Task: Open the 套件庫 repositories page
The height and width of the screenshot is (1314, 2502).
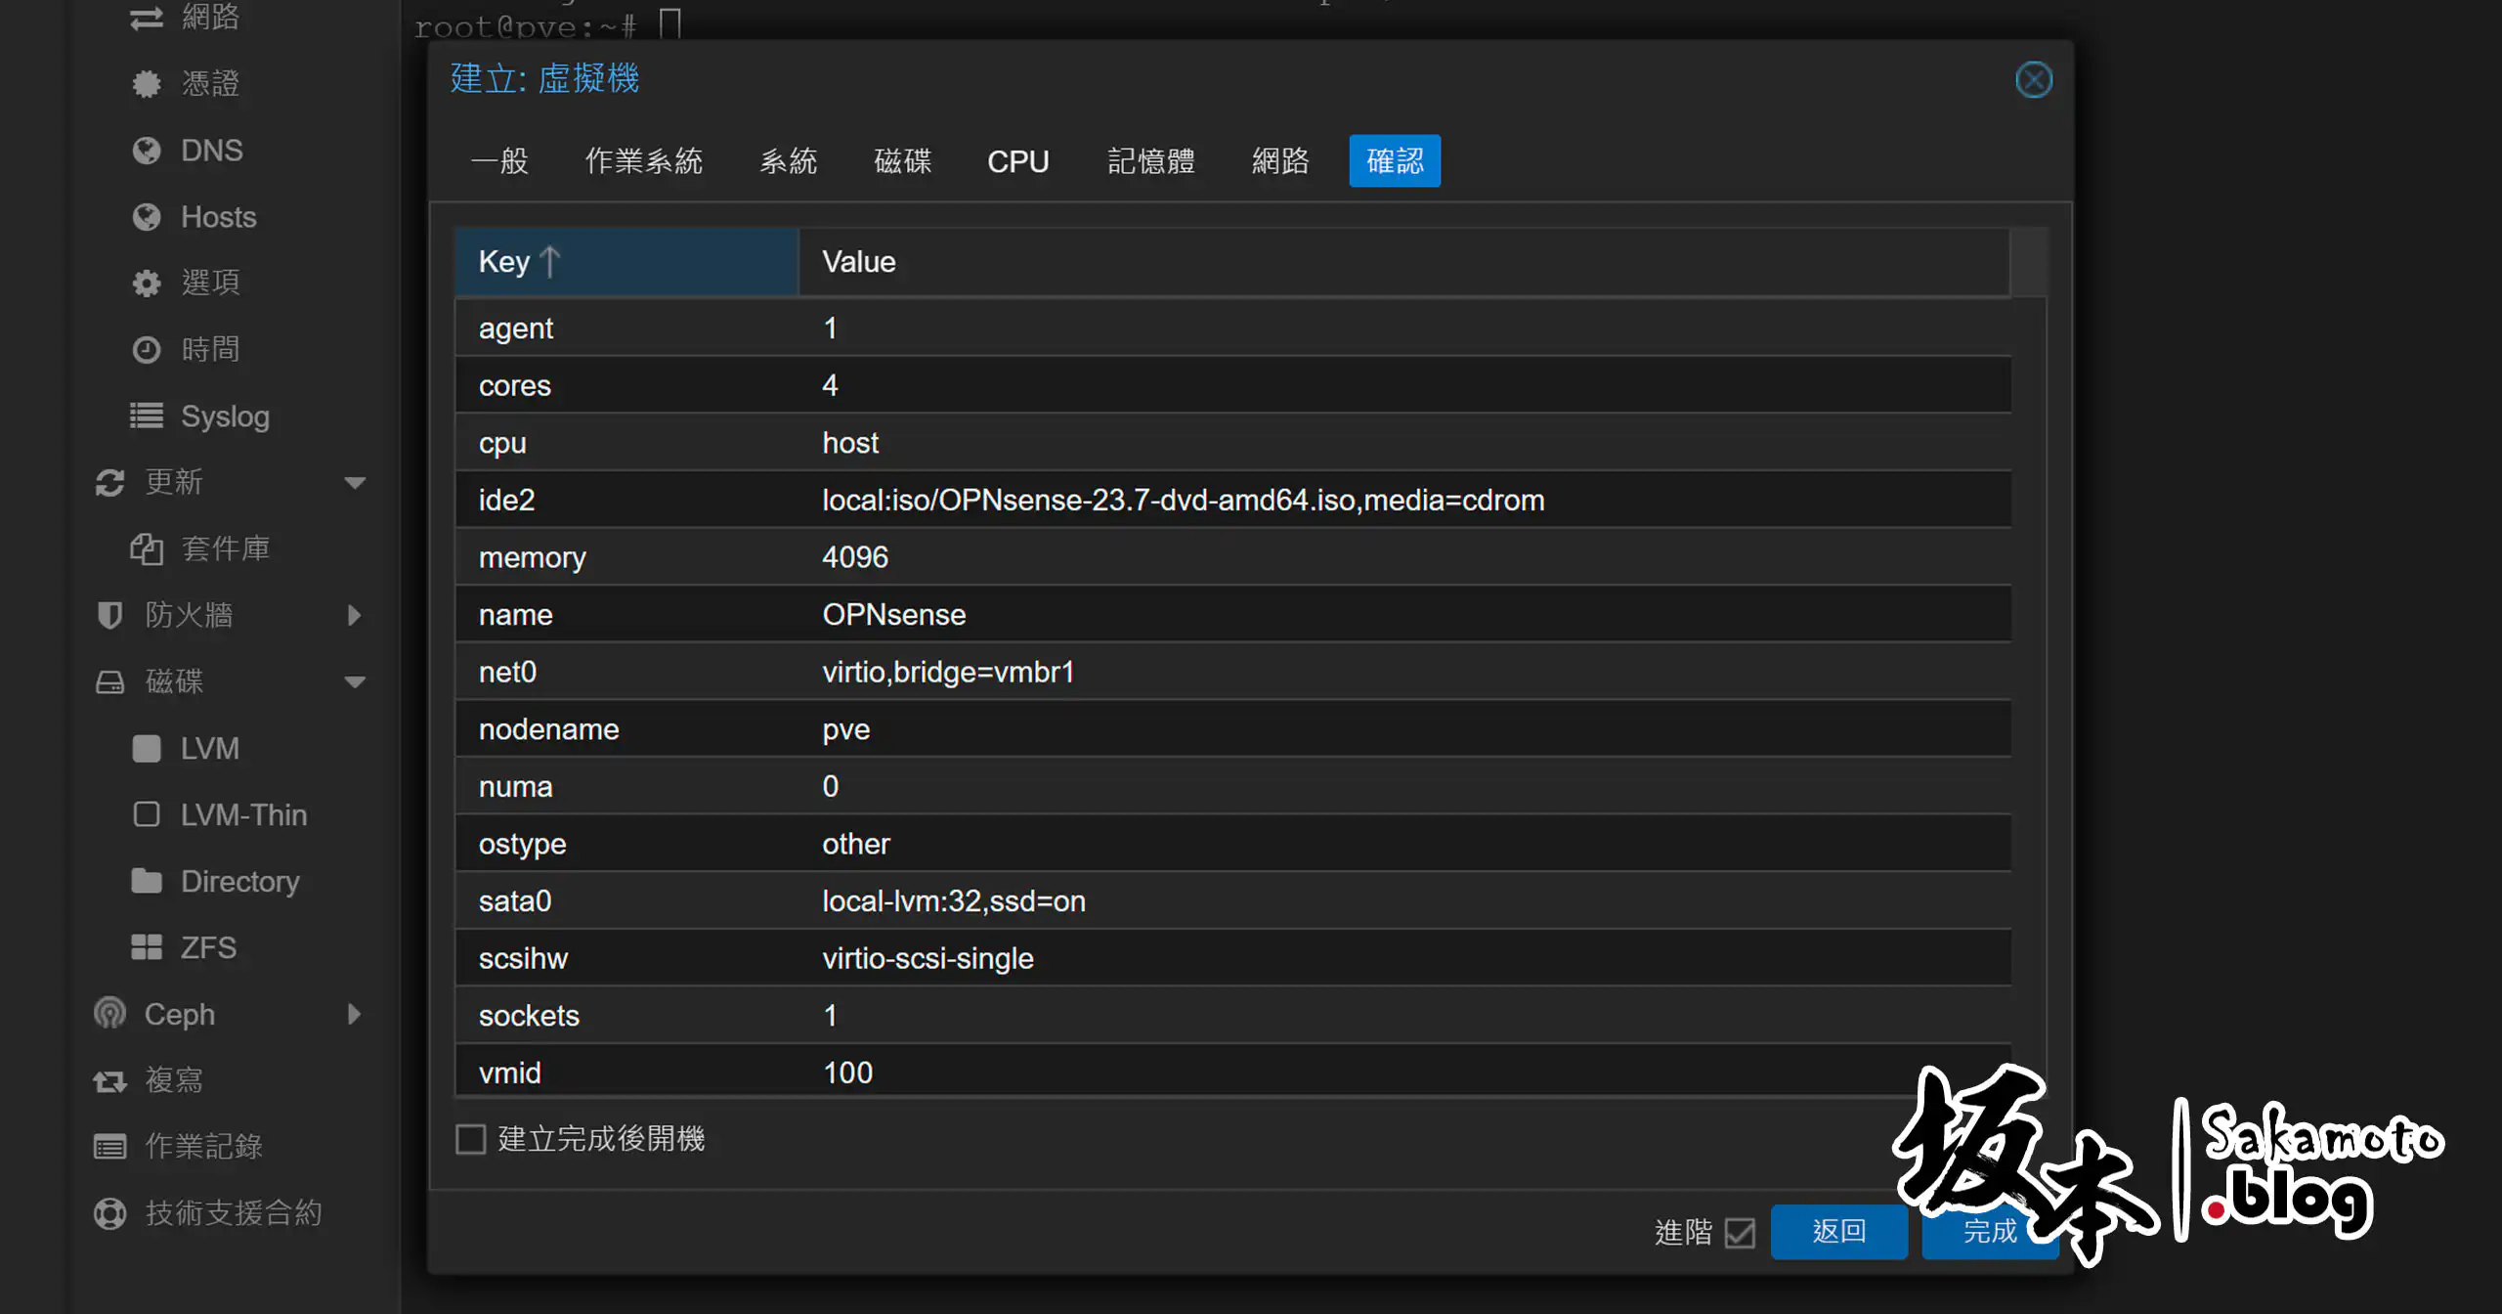Action: 227,548
